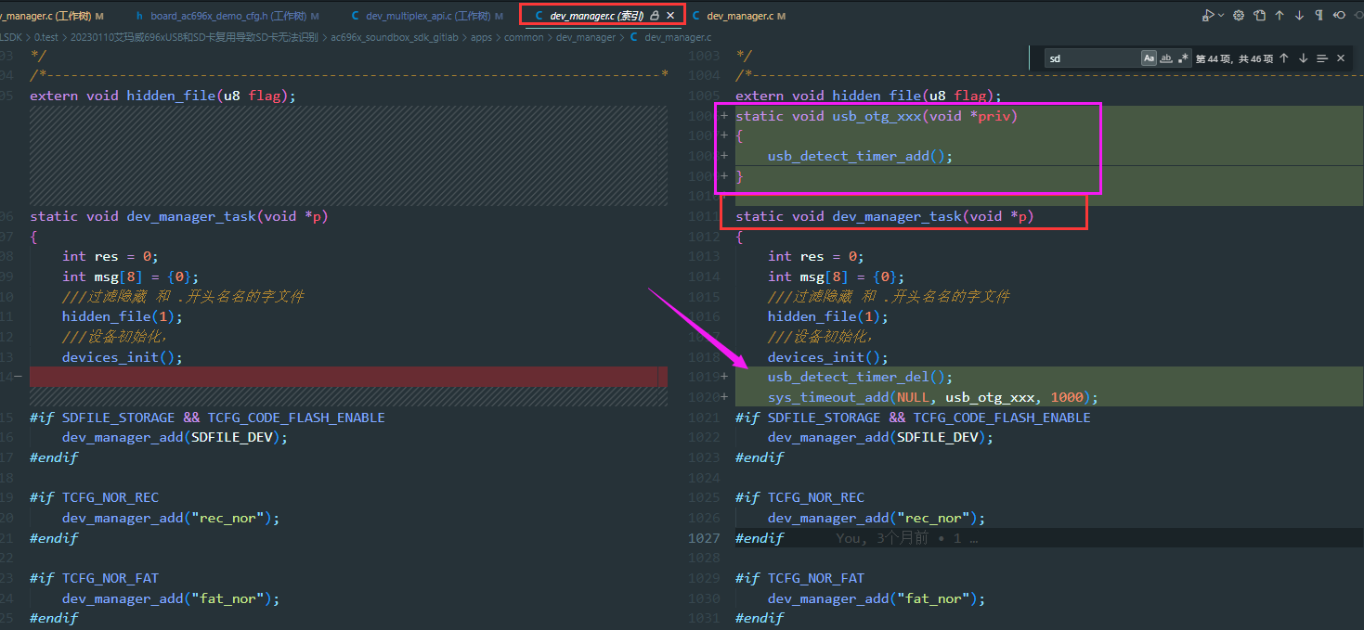The image size is (1364, 630).
Task: Click the left-arrow circle icon in the editor toolbar
Action: pos(1339,15)
